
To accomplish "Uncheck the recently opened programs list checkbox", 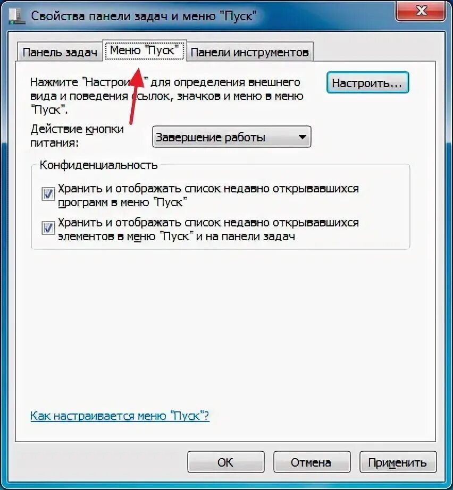I will pos(48,194).
